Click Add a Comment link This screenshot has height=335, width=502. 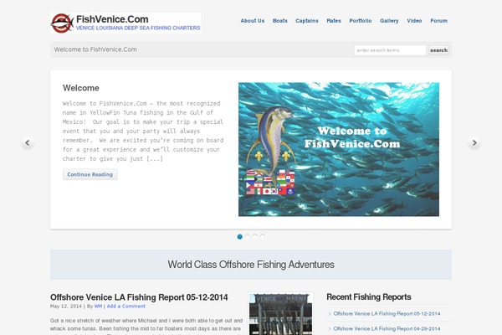(125, 307)
